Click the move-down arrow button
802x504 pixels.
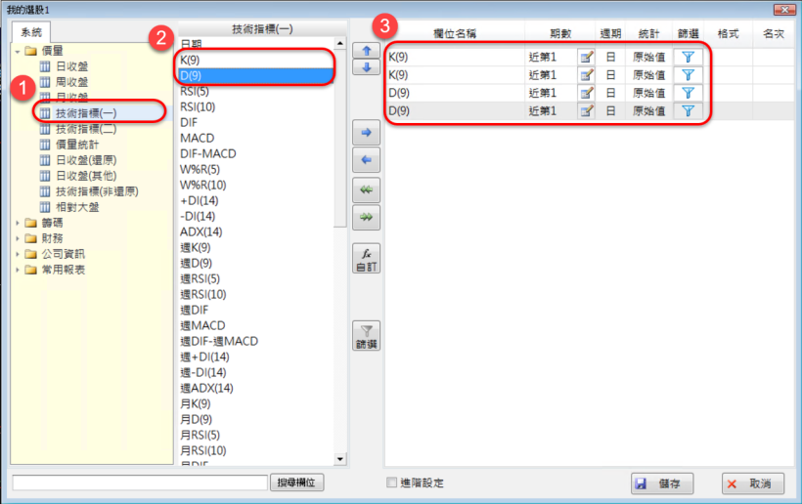(366, 67)
